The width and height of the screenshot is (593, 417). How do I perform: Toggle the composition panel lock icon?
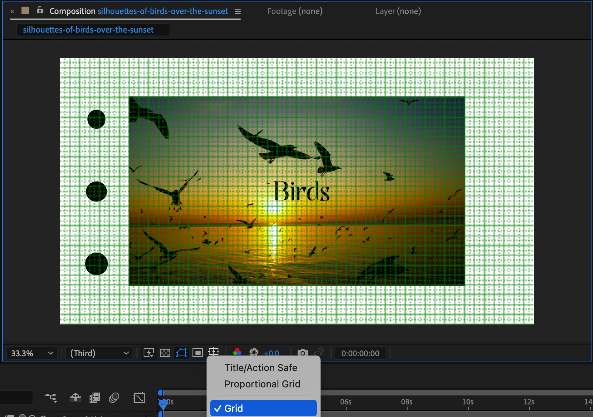coord(40,10)
